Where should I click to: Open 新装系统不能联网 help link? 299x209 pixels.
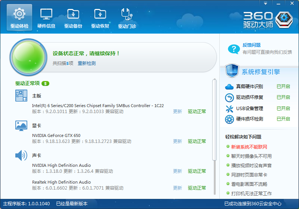249,147
